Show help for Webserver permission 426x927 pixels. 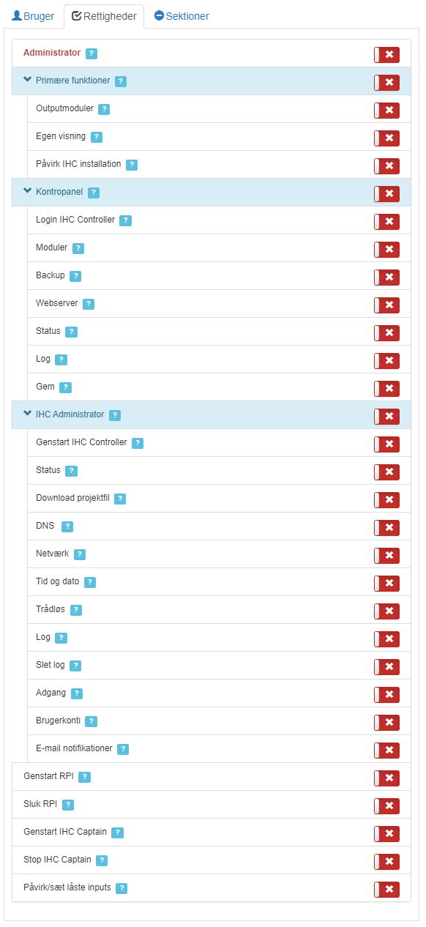89,304
